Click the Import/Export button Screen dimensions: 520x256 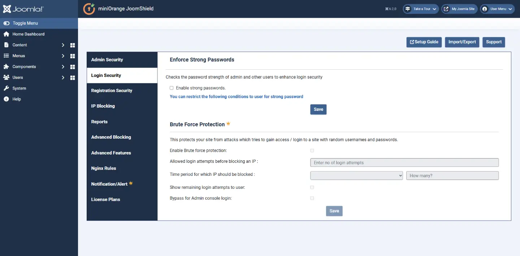coord(462,42)
